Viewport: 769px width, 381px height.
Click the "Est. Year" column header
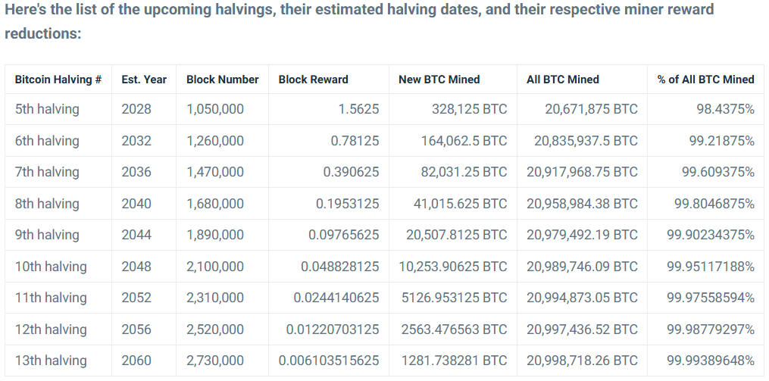pyautogui.click(x=144, y=80)
